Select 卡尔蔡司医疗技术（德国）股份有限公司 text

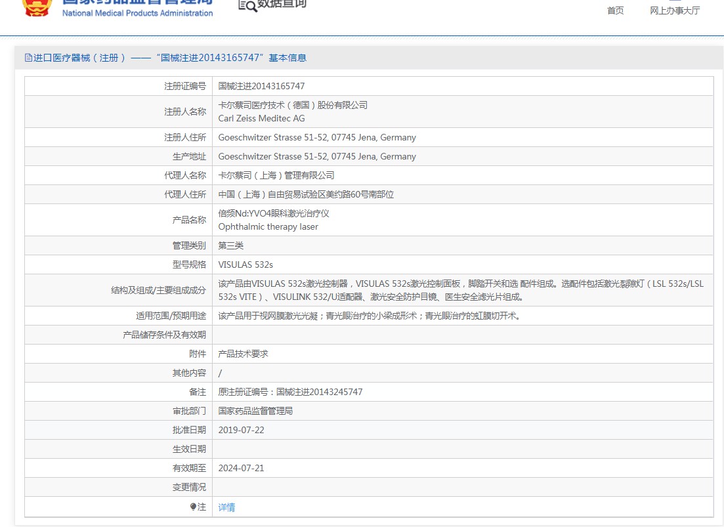tap(293, 105)
